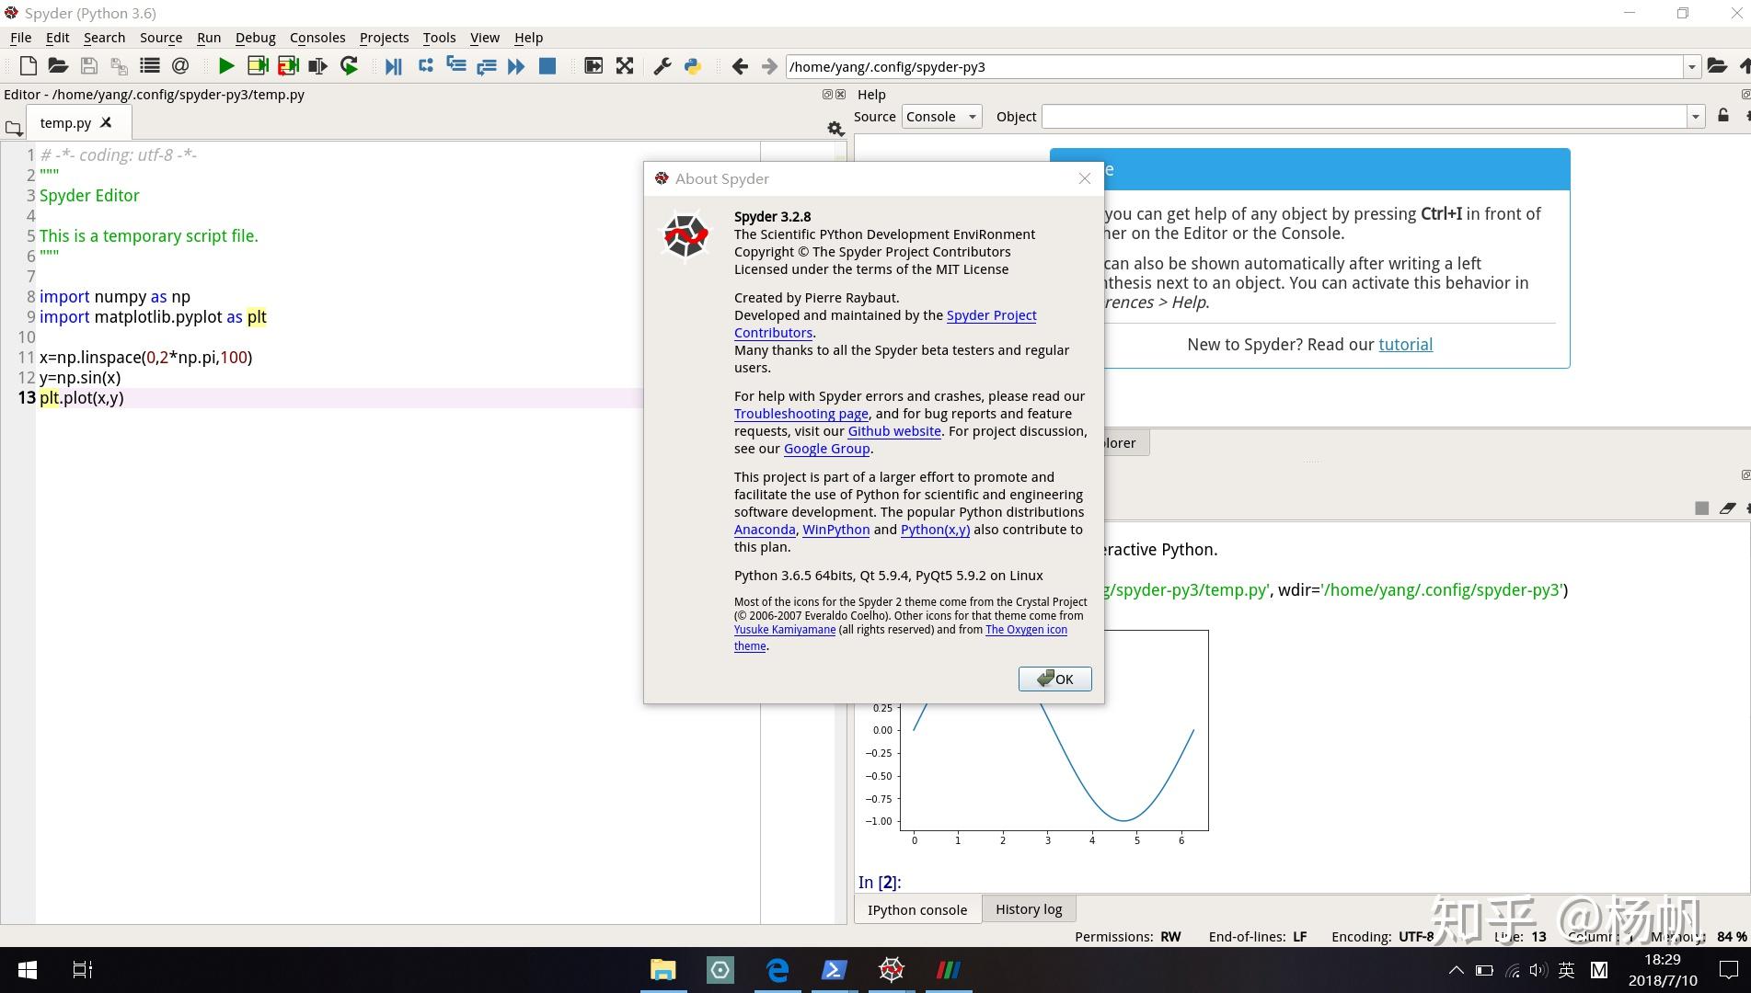Click the Save all files icon

[x=119, y=66]
